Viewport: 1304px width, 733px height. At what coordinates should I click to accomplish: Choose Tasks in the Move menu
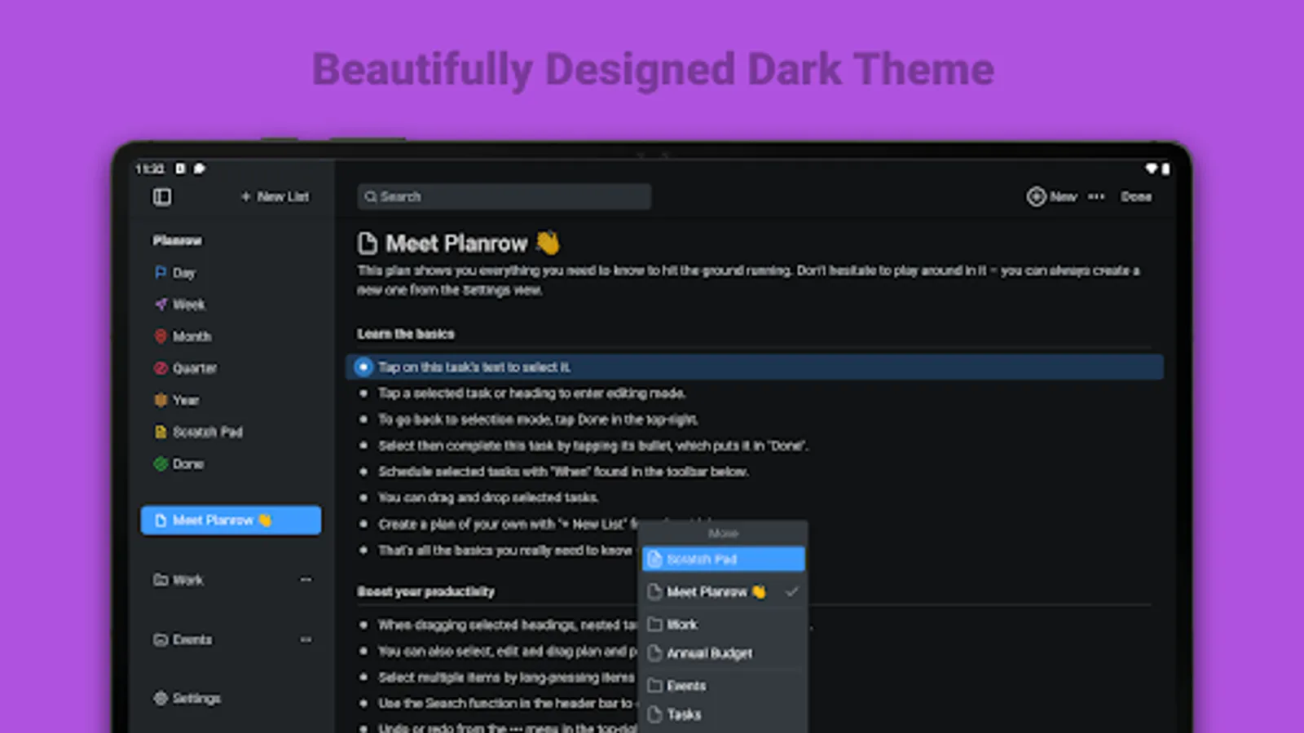pos(724,714)
